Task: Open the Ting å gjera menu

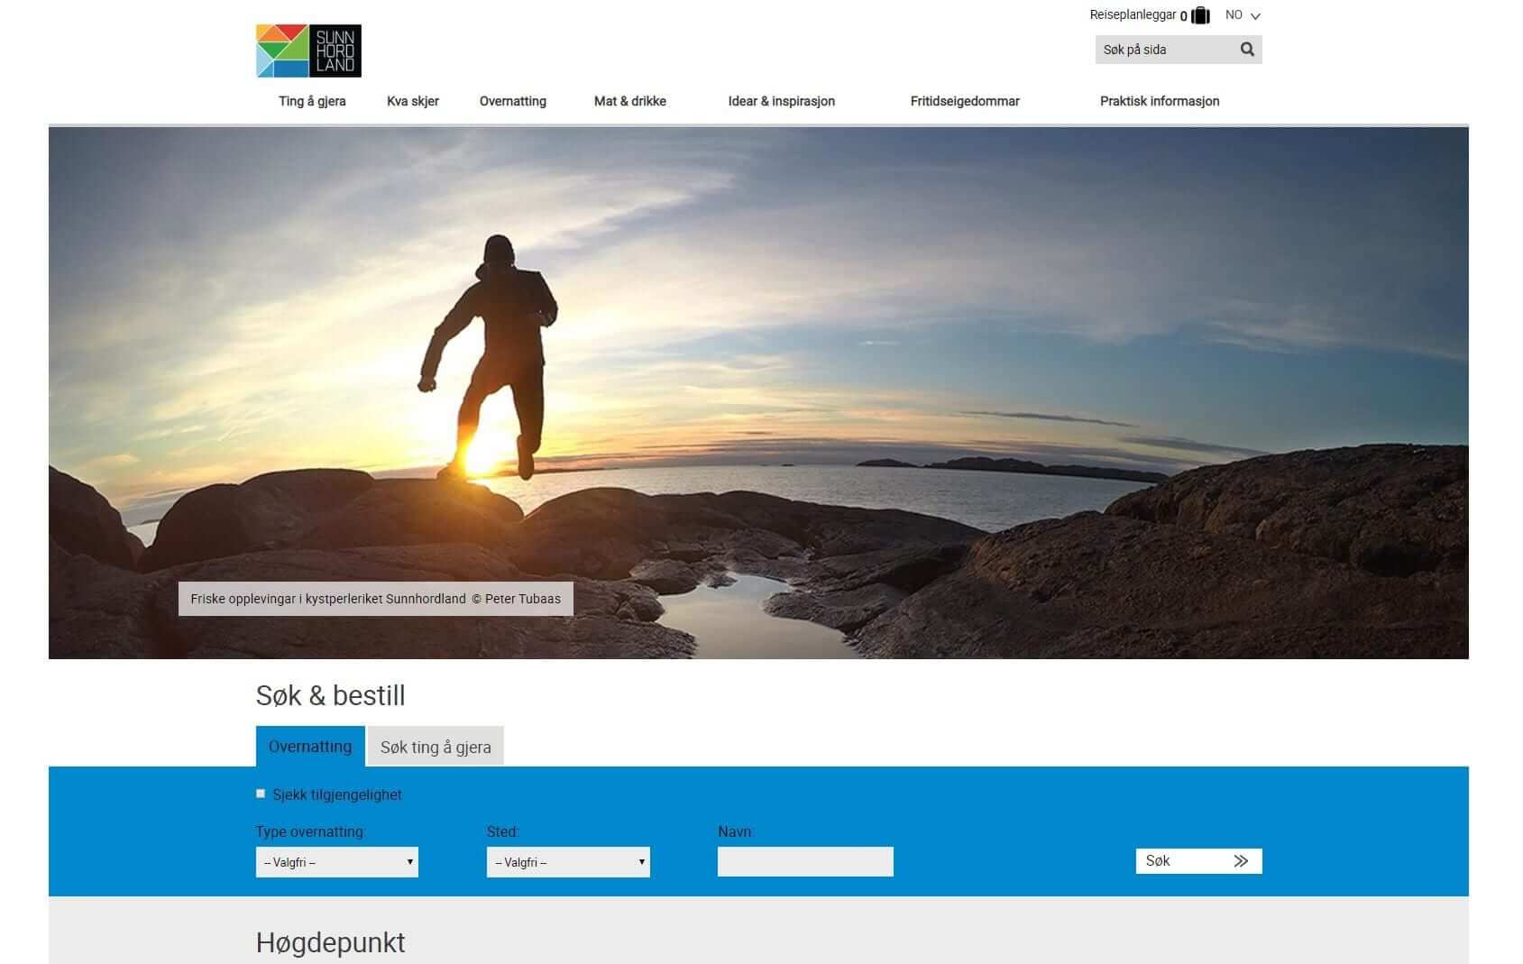Action: click(x=312, y=101)
